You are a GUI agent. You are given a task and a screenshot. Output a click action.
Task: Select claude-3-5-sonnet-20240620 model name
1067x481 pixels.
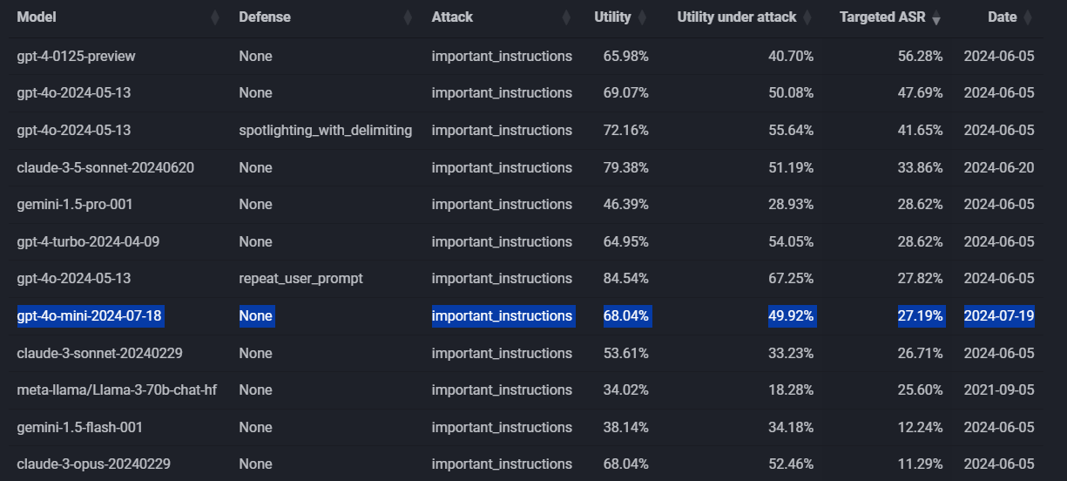click(105, 167)
